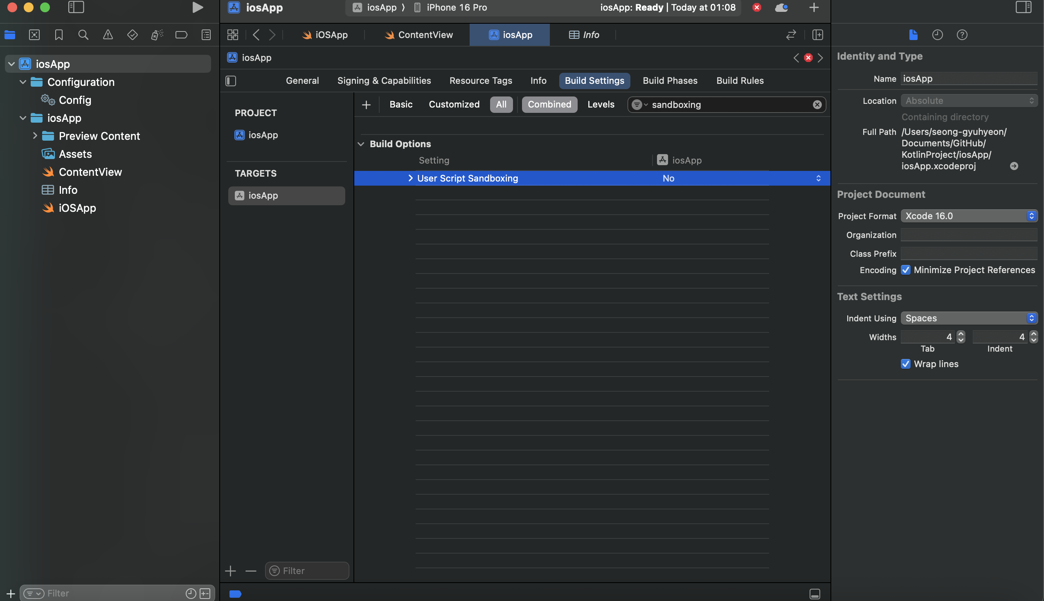Click the Add Editor split icon
This screenshot has height=601, width=1044.
click(817, 35)
